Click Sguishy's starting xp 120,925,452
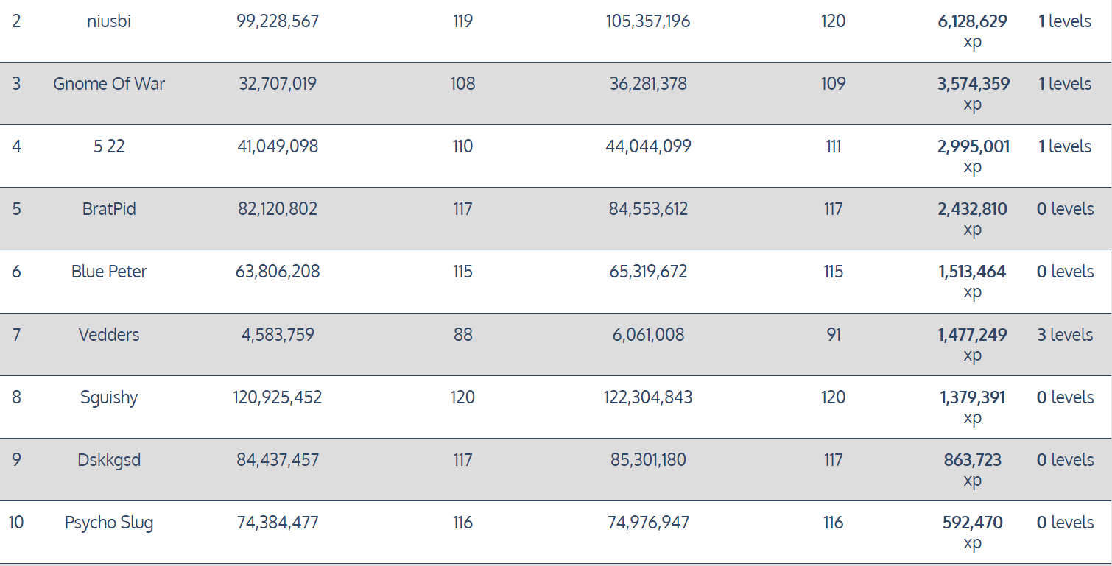This screenshot has height=566, width=1112. (278, 397)
